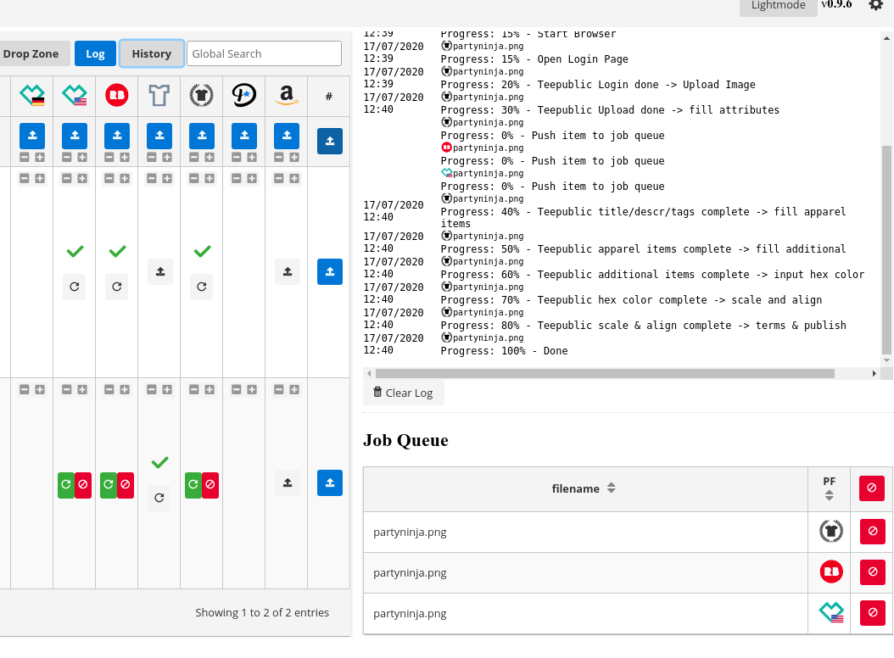Click the Teepublic laurel shirt icon
Screen dimensions: 894x658
(202, 96)
